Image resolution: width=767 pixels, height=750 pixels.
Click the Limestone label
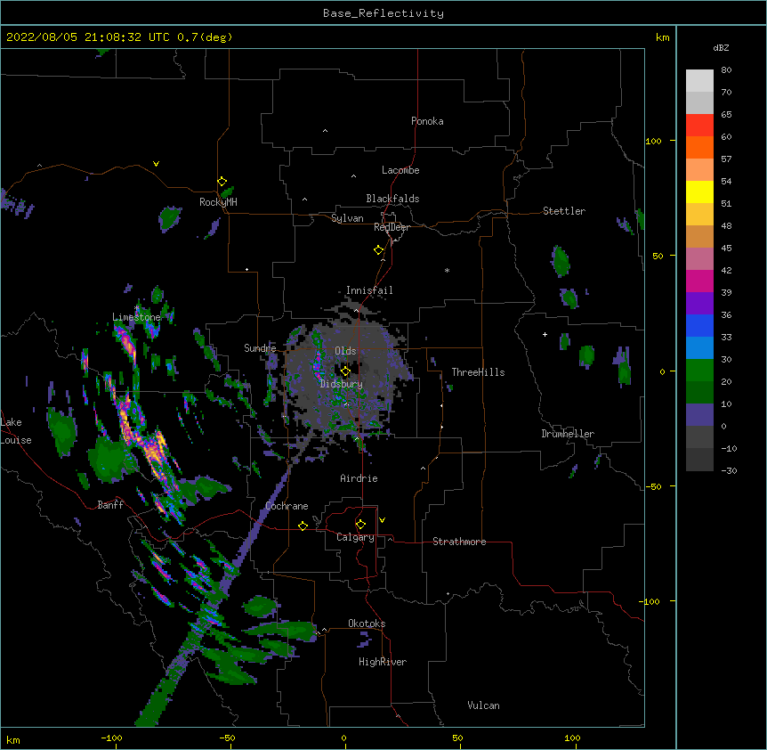point(136,317)
